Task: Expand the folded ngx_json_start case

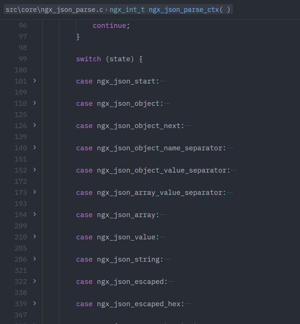Action: (x=35, y=81)
